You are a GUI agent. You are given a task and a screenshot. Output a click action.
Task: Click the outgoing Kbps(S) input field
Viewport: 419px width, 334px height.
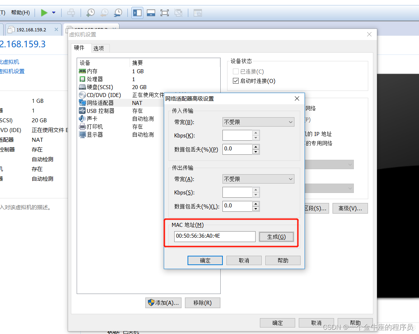pos(237,192)
